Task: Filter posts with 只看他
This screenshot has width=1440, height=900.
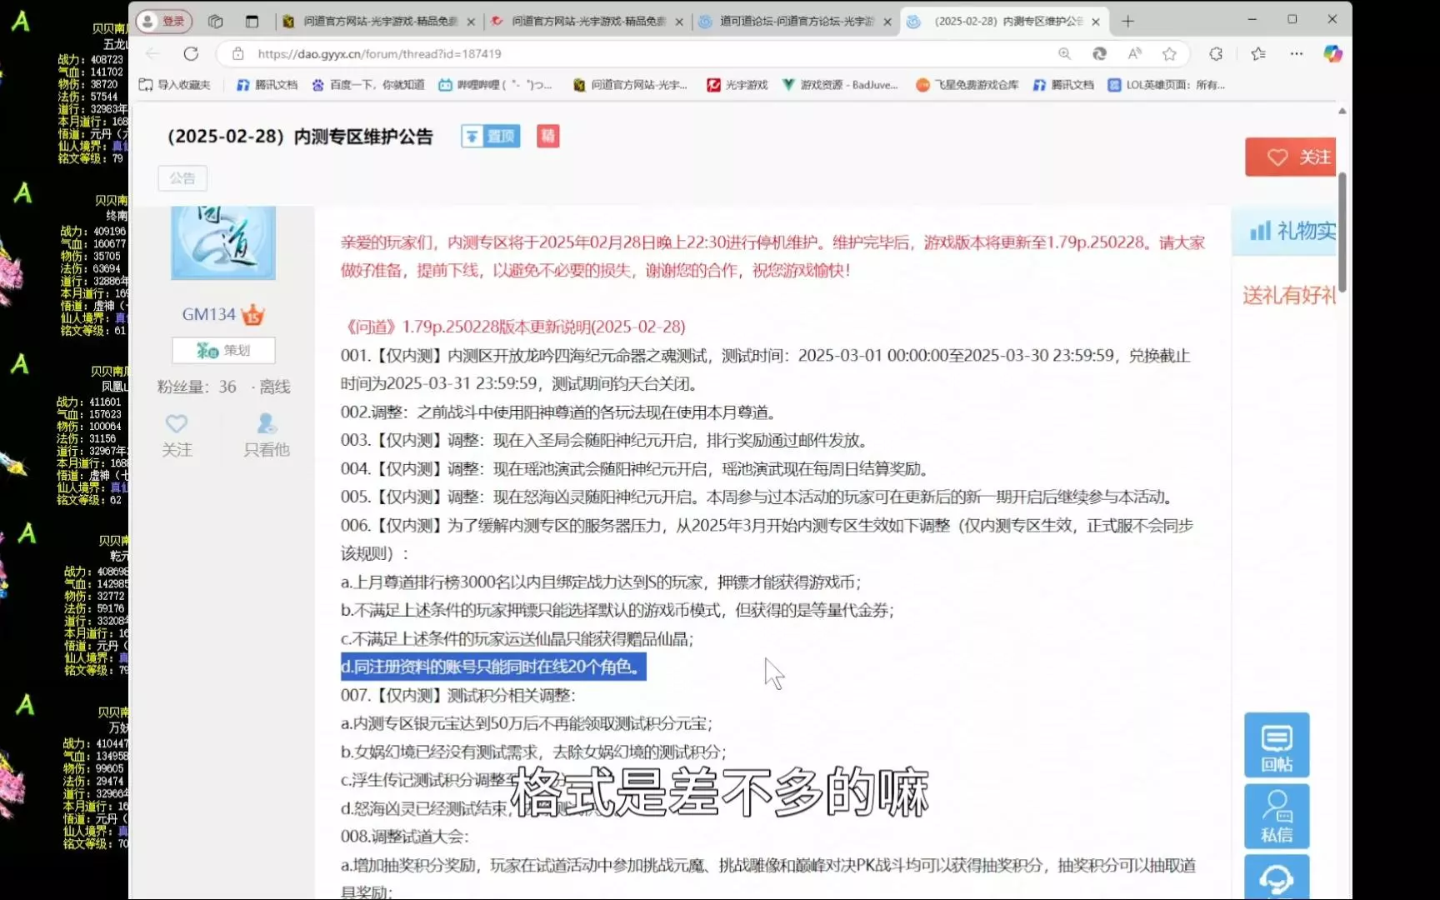Action: pyautogui.click(x=267, y=435)
